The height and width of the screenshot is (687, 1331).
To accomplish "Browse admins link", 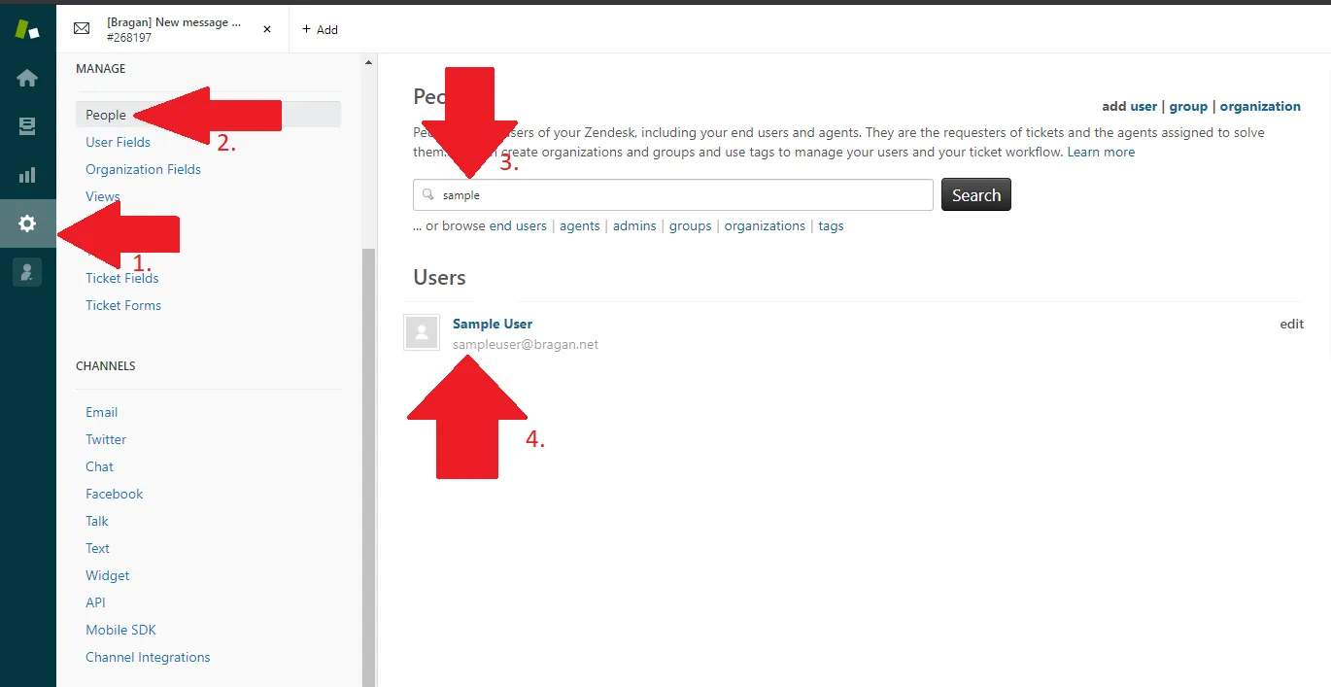I will [634, 225].
